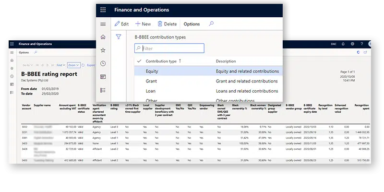Open Workspaces icon in the front sidebar

pos(103,77)
